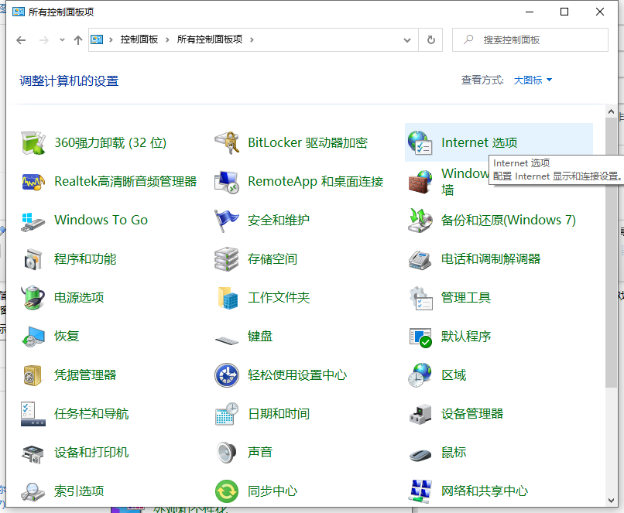Click the 鼠标 mouse icon

click(420, 453)
